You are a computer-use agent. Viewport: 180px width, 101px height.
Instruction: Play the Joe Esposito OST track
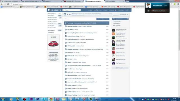point(66,66)
